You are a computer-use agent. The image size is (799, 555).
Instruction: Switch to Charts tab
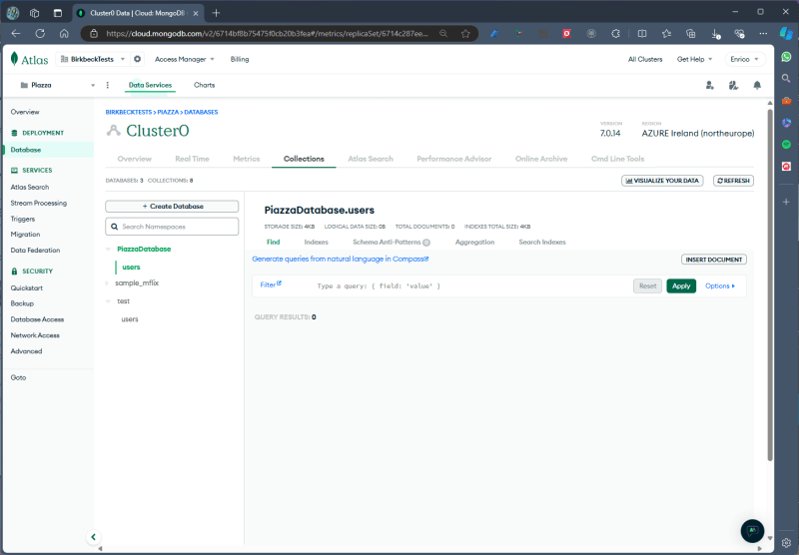point(204,85)
